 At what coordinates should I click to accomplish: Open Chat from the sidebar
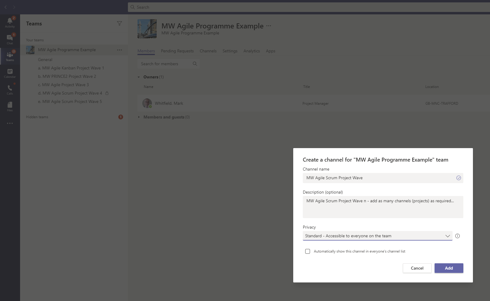point(10,38)
